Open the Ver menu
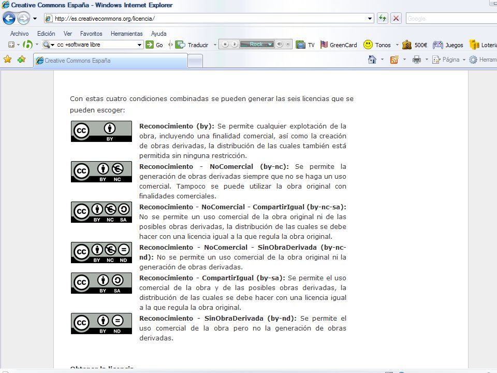 (x=68, y=33)
